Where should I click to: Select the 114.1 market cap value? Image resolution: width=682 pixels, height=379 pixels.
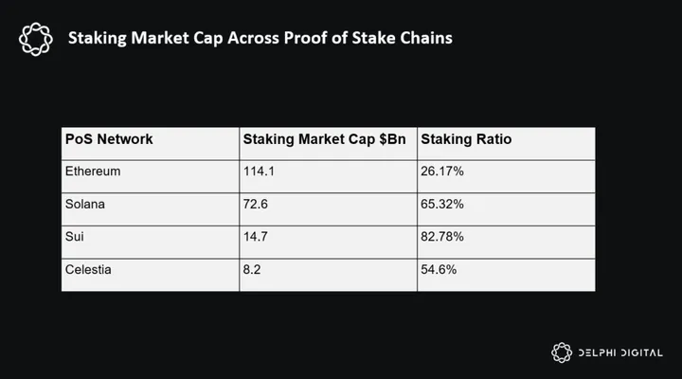click(x=259, y=172)
